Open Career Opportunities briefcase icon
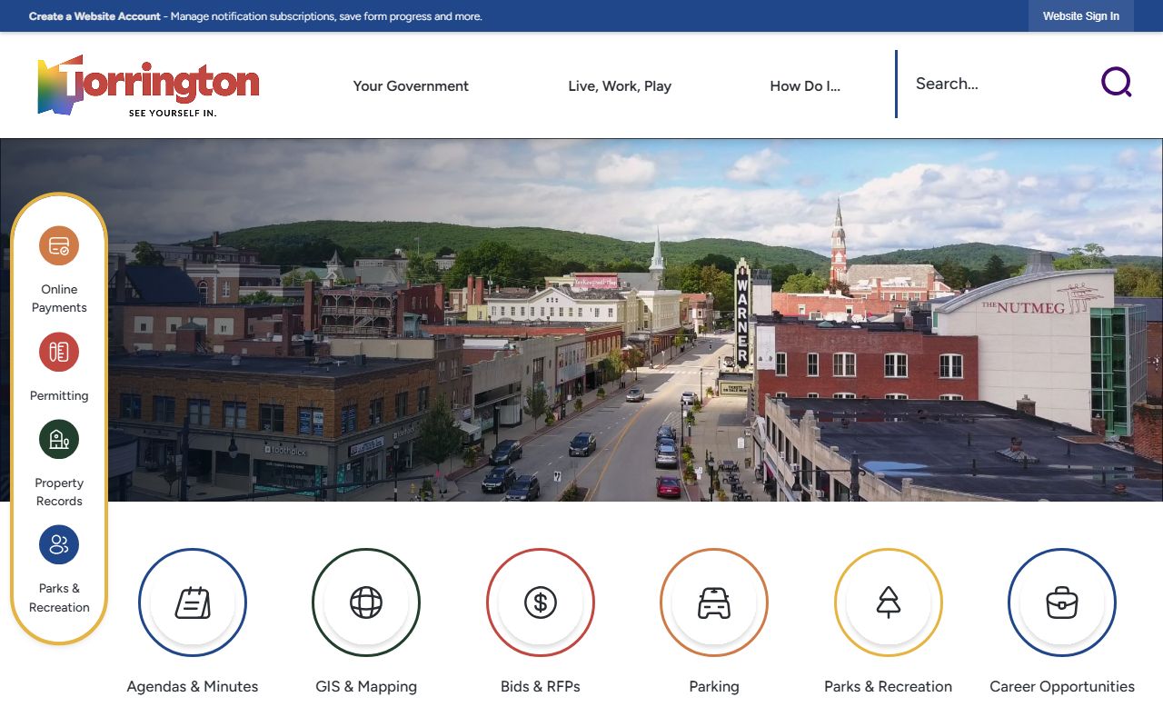Image resolution: width=1163 pixels, height=727 pixels. [x=1062, y=603]
